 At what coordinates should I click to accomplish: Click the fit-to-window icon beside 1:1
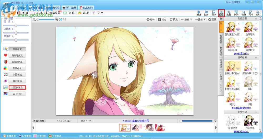pos(60,19)
